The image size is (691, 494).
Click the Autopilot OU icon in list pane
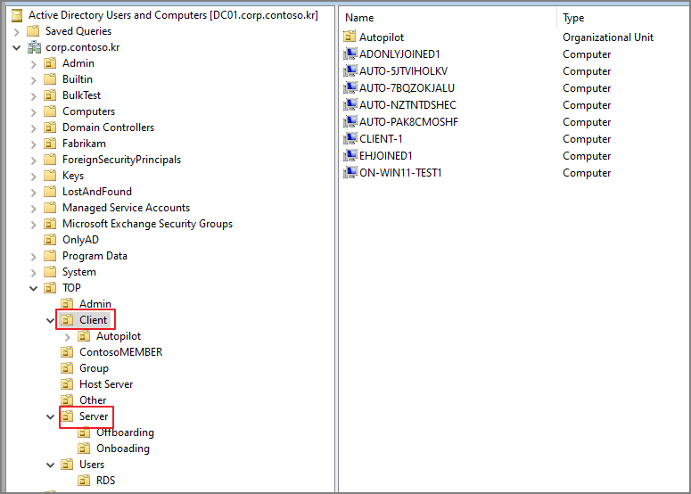tap(350, 37)
